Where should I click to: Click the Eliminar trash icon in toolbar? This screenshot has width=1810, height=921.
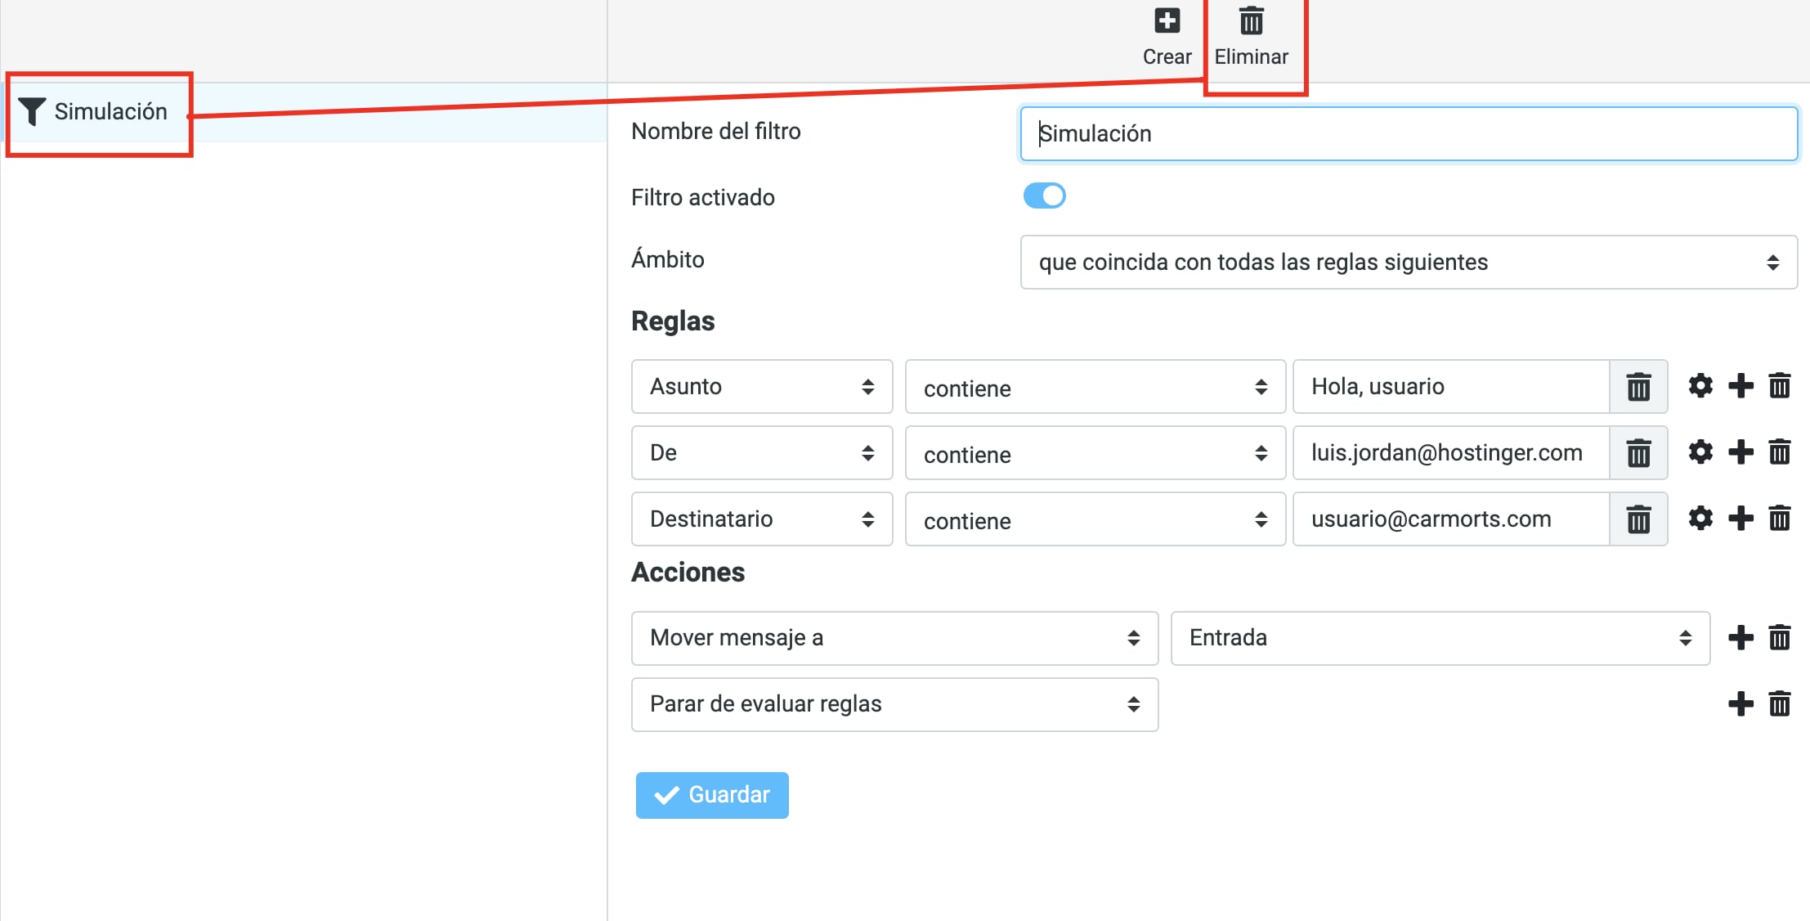tap(1251, 21)
